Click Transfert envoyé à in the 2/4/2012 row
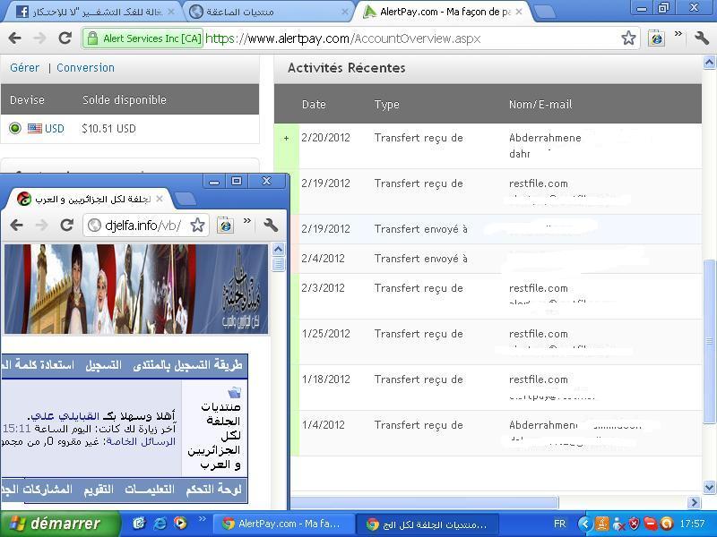717x537 pixels. pos(420,259)
